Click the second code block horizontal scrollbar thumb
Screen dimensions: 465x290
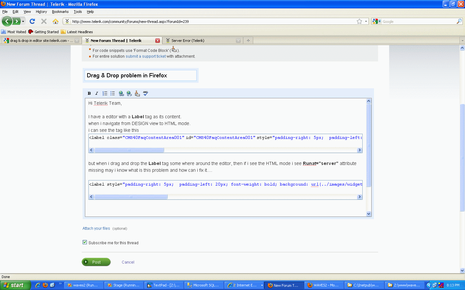coord(131,197)
